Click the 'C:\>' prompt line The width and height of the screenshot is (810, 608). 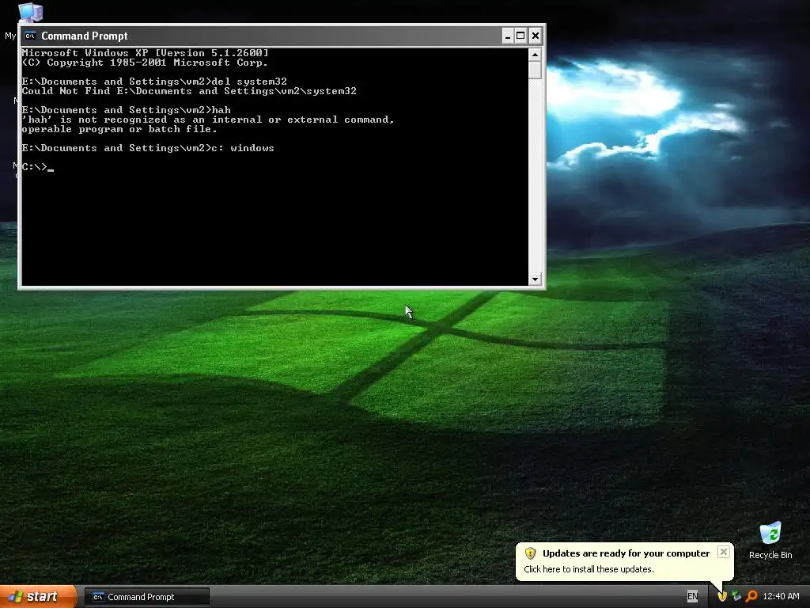pos(37,167)
